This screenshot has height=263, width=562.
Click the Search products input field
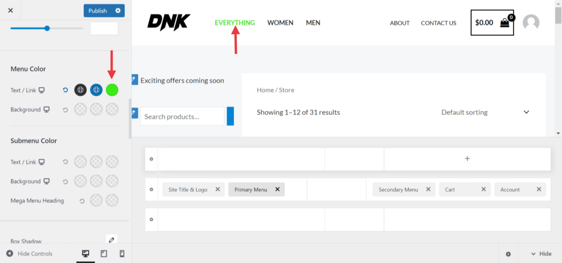pyautogui.click(x=182, y=116)
